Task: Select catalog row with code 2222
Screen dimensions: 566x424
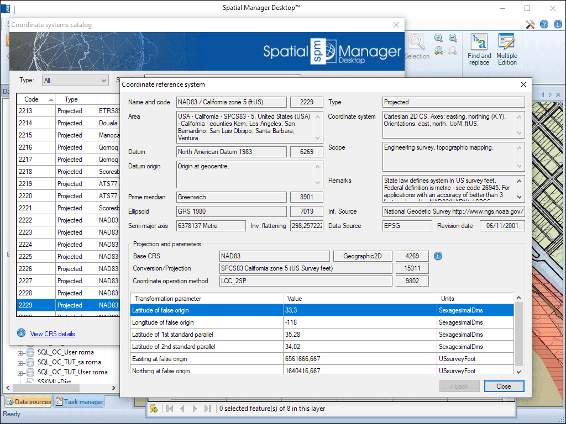Action: pyautogui.click(x=68, y=220)
